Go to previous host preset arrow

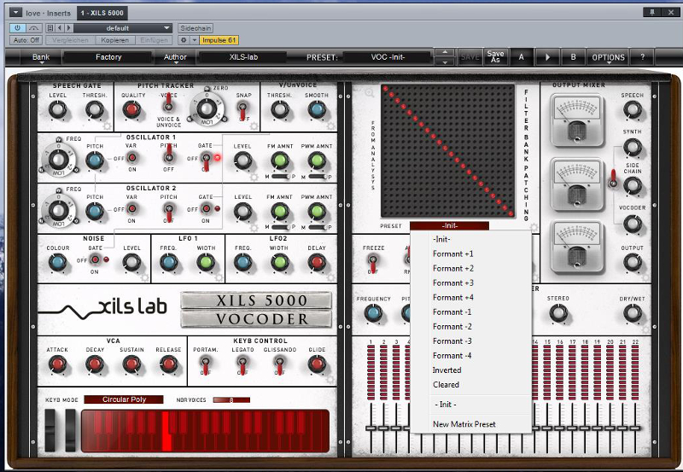(x=60, y=28)
